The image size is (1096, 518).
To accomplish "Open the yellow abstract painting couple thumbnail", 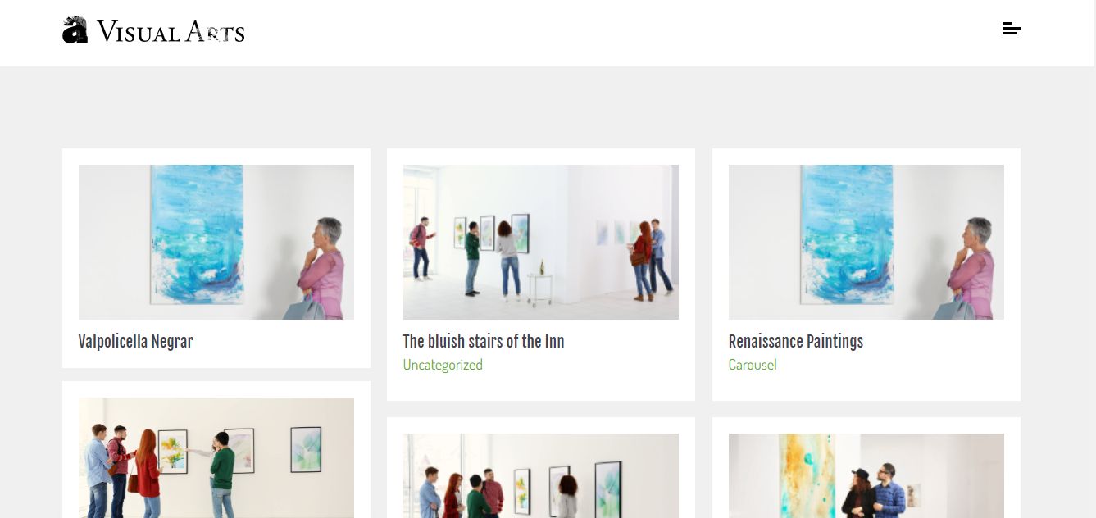I will [x=866, y=475].
